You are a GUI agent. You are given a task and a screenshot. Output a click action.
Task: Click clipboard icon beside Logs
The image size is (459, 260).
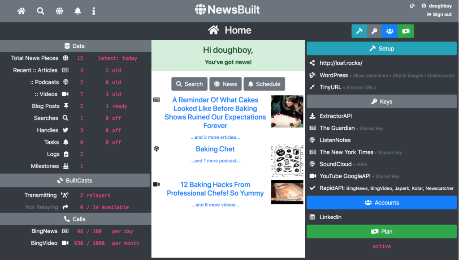(66, 154)
